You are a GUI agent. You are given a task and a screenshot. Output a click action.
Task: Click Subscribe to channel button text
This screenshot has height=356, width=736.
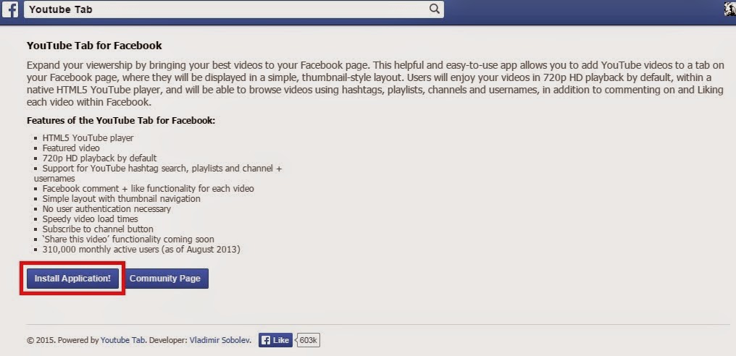tap(98, 229)
